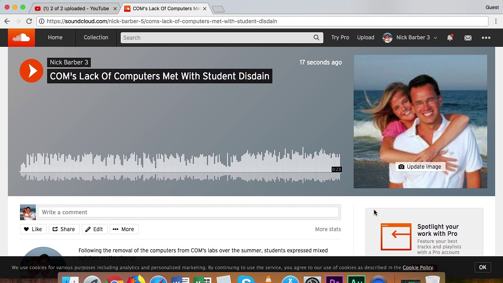Open the Cookie Policy link
503x283 pixels.
(418, 268)
